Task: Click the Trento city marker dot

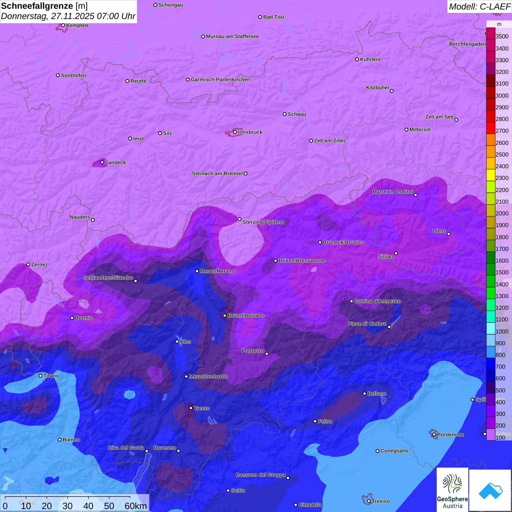Action: click(x=191, y=408)
